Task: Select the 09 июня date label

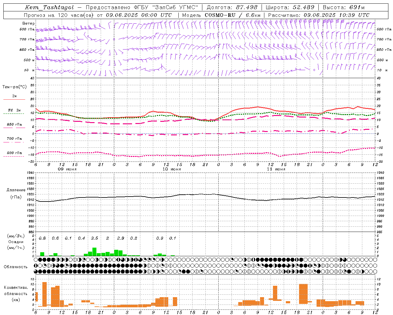Action: tap(67, 169)
